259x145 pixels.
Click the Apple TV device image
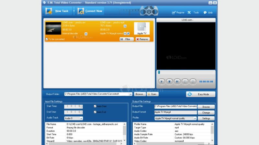[142, 28]
